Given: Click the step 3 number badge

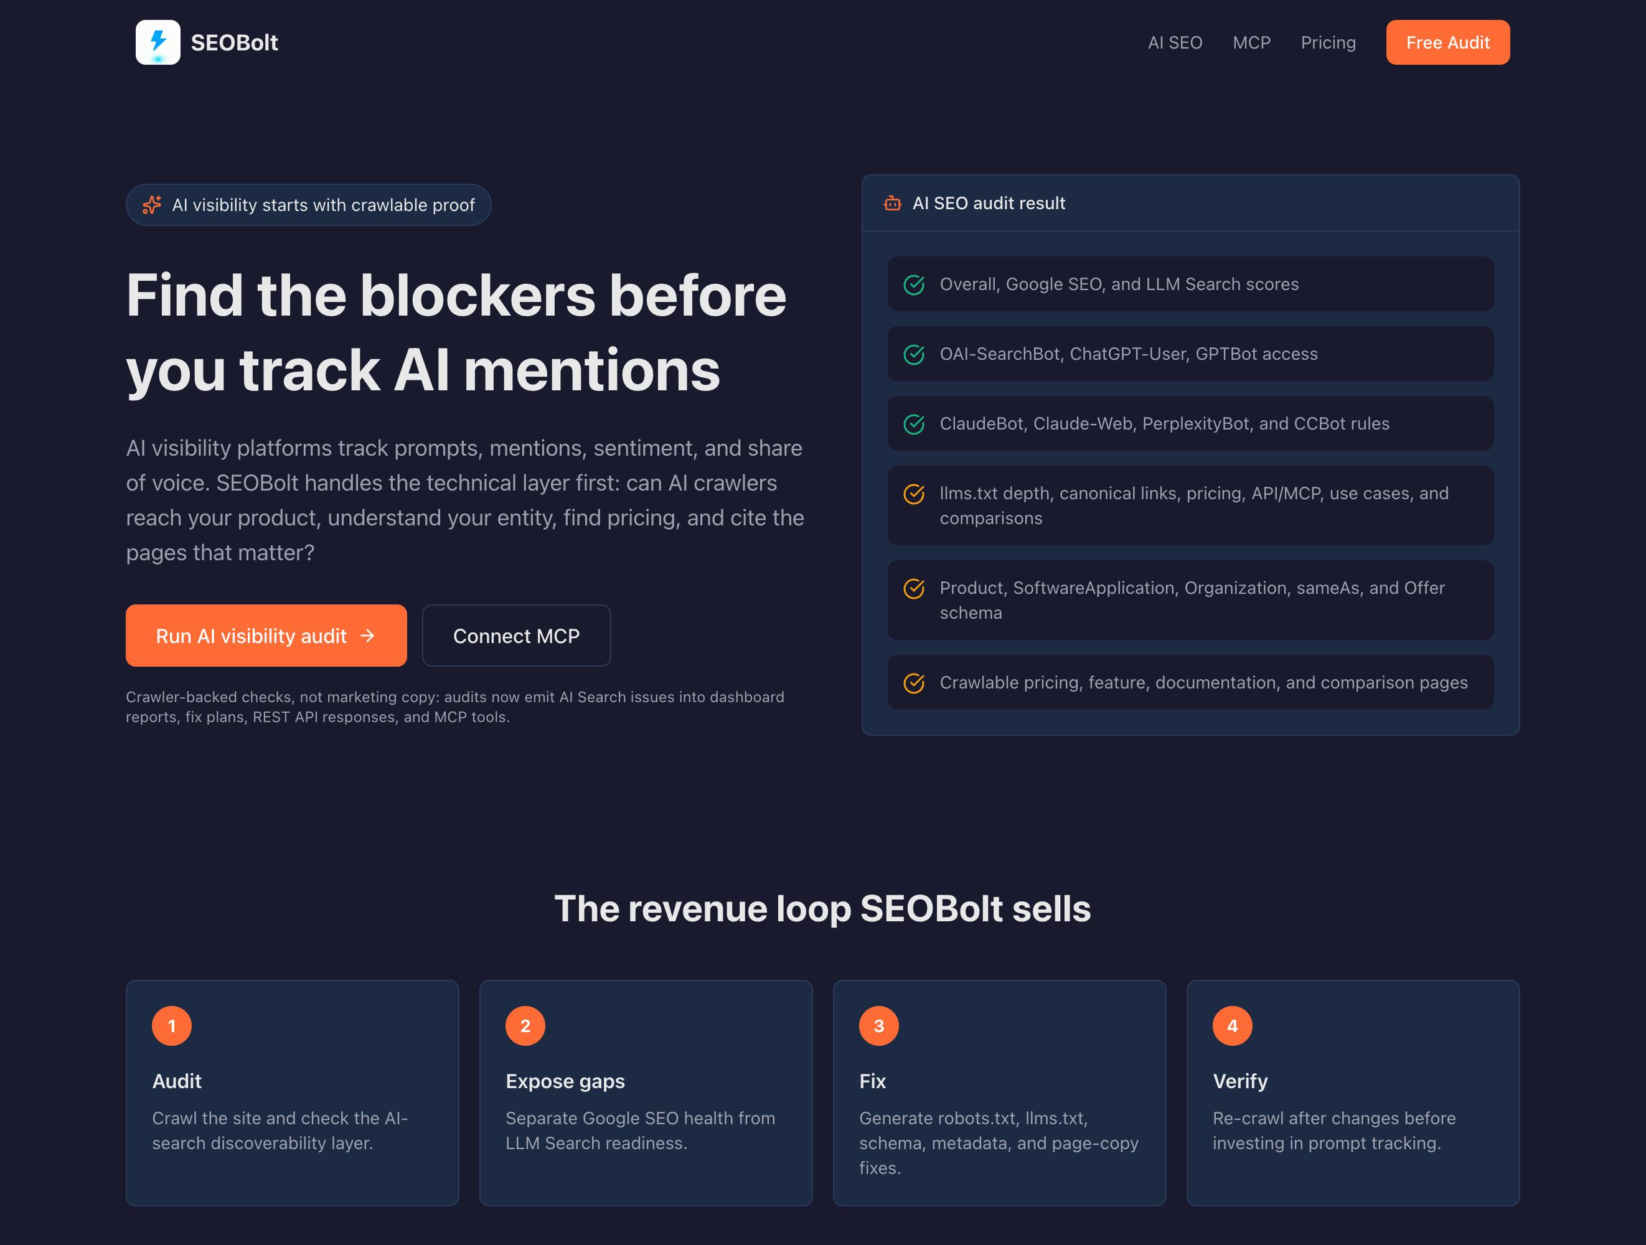Looking at the screenshot, I should 879,1025.
